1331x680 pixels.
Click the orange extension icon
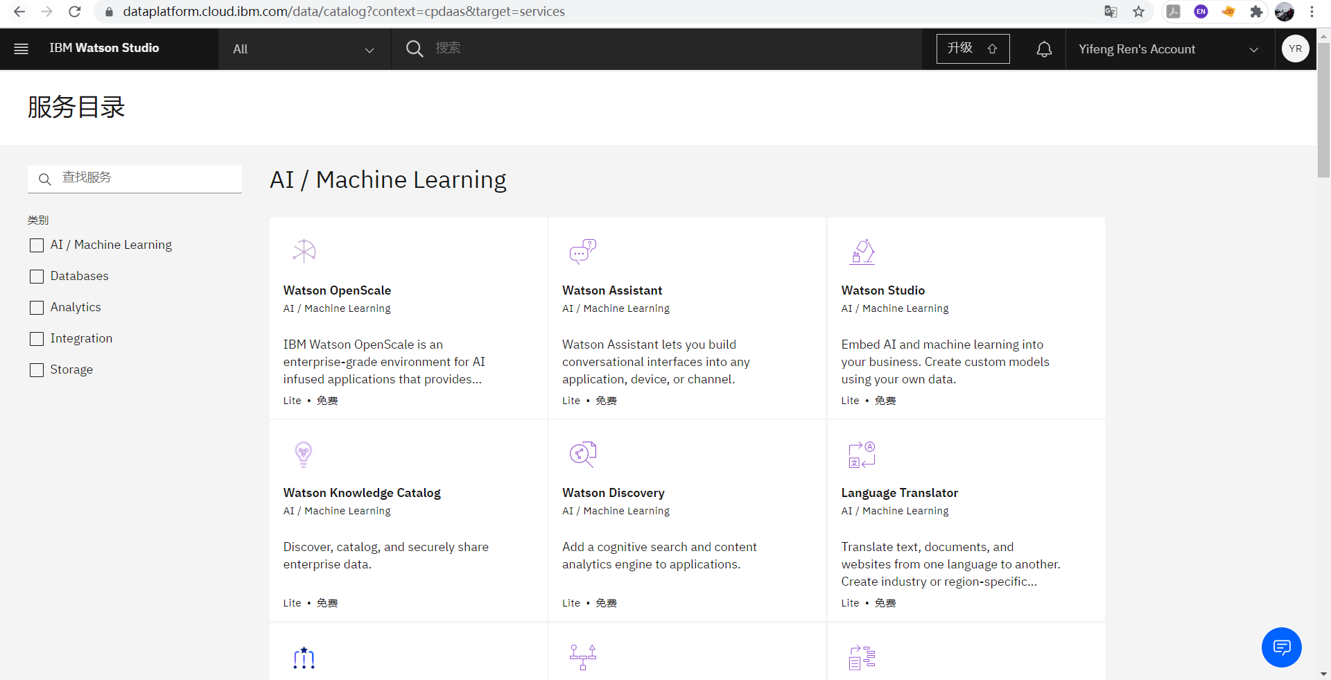click(x=1228, y=11)
